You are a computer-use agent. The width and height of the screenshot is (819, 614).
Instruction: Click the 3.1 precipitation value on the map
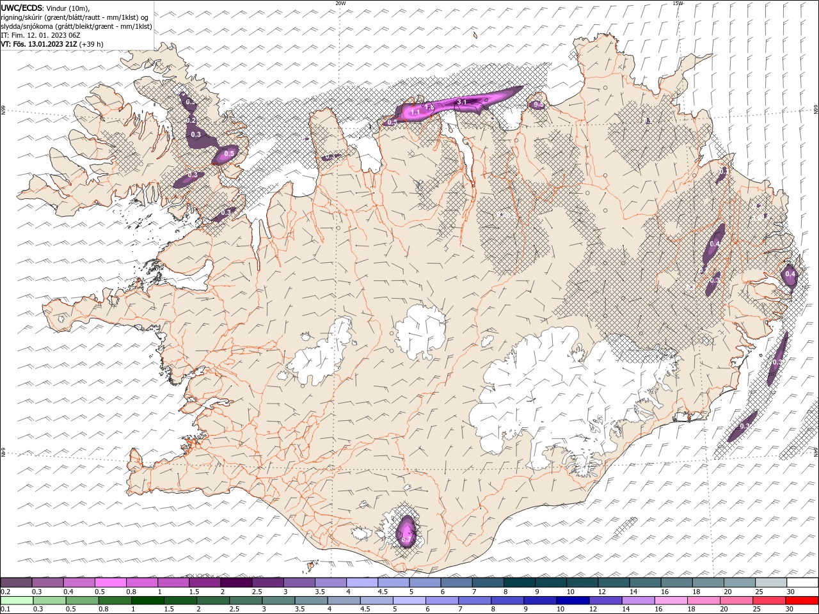(461, 102)
